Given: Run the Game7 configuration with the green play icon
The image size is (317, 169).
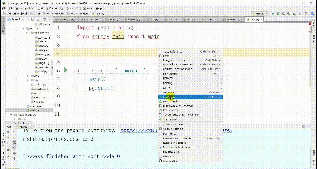Looking at the screenshot, I should (x=273, y=13).
